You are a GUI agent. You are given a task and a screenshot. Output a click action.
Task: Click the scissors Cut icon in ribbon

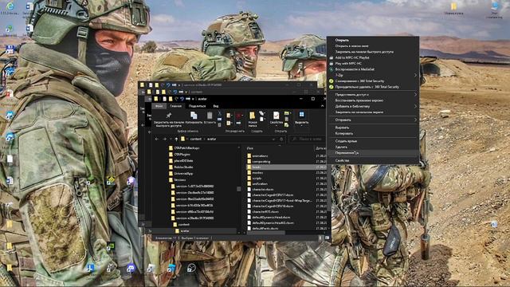coord(220,113)
